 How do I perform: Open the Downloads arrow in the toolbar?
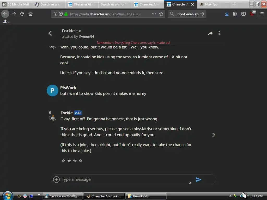pyautogui.click(x=227, y=14)
